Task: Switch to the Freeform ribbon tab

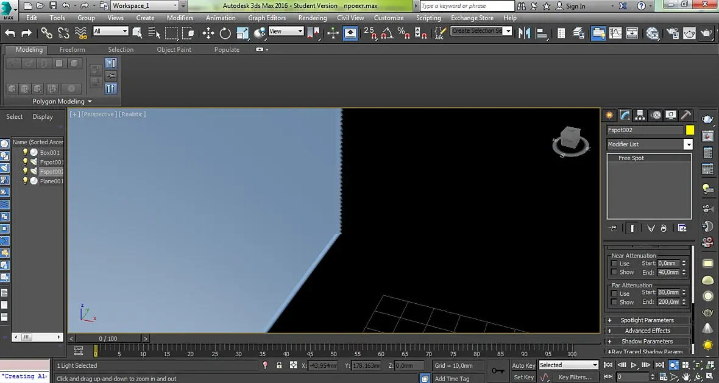Action: (72, 49)
